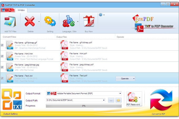Click the JPG file icon for jpeg-bitmap.jpg

click(x=9, y=67)
